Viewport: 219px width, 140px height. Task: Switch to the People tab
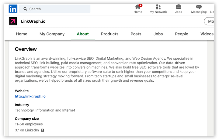point(182,34)
